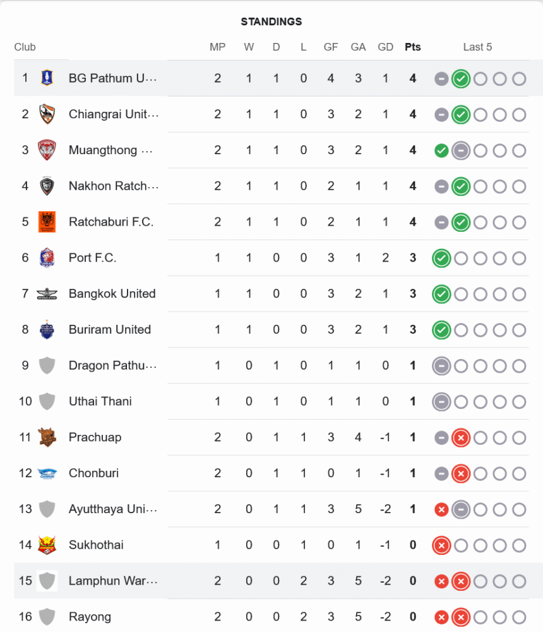Click Sukhothai's latest loss indicator

[441, 545]
